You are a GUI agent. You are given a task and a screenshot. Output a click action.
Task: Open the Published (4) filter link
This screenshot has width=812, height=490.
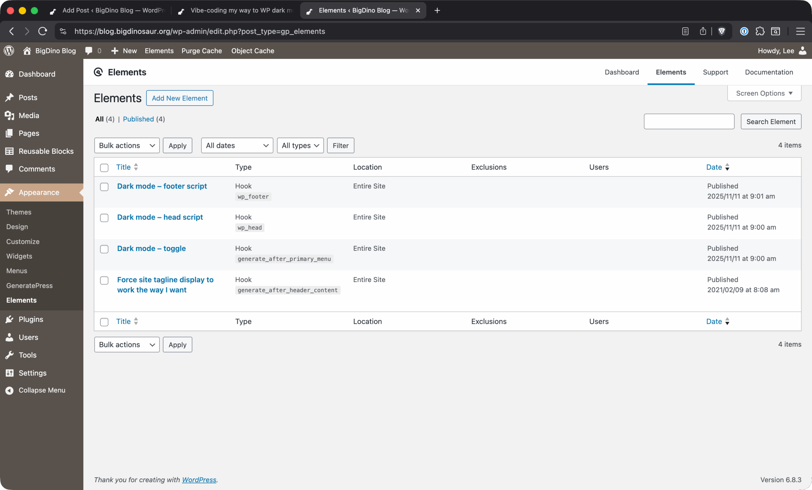pos(138,119)
